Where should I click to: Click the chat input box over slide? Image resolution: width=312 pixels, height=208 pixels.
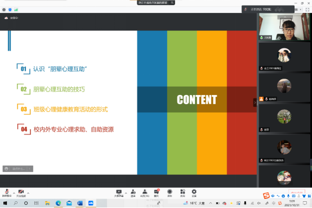pyautogui.click(x=18, y=169)
